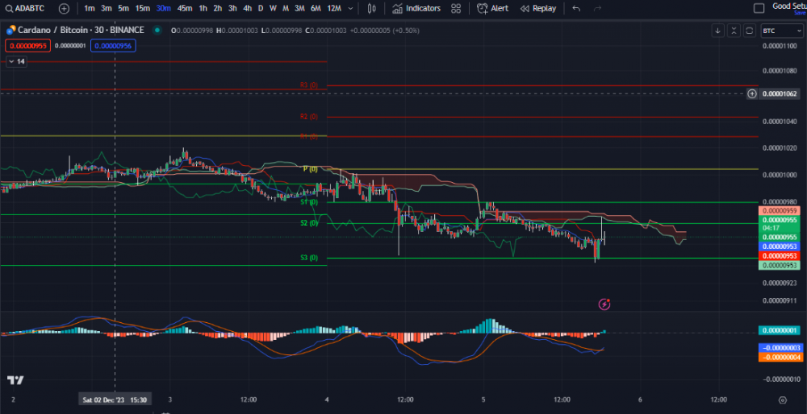807x414 pixels.
Task: Expand the collapsed 14 indicators legend
Action: tap(16, 61)
